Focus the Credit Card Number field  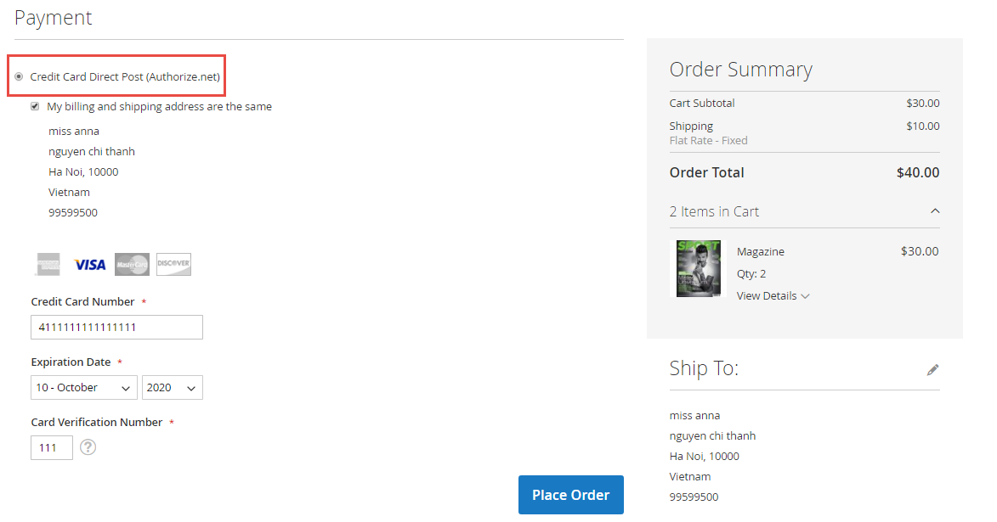[x=117, y=327]
